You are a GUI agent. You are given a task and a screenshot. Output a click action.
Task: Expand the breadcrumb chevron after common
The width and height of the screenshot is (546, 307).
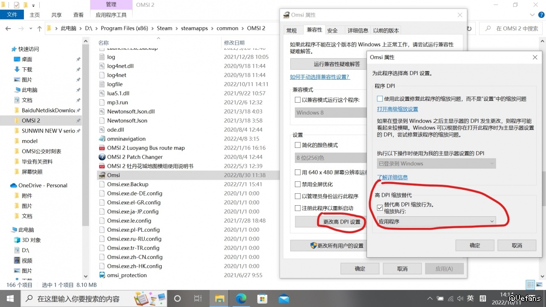click(x=243, y=29)
